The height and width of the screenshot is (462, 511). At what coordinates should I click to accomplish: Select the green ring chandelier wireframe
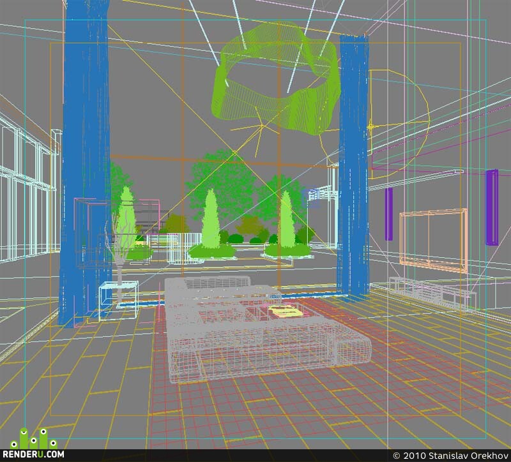point(277,78)
